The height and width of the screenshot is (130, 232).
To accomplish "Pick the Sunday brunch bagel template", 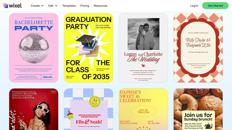I will pos(198,109).
